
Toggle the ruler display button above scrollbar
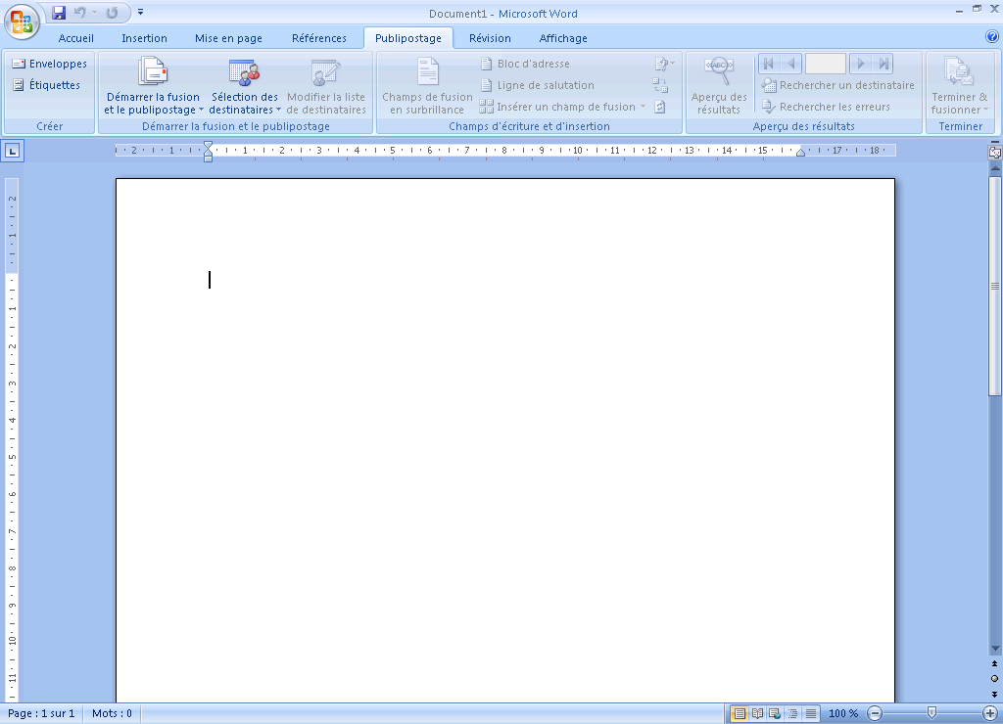(x=995, y=152)
